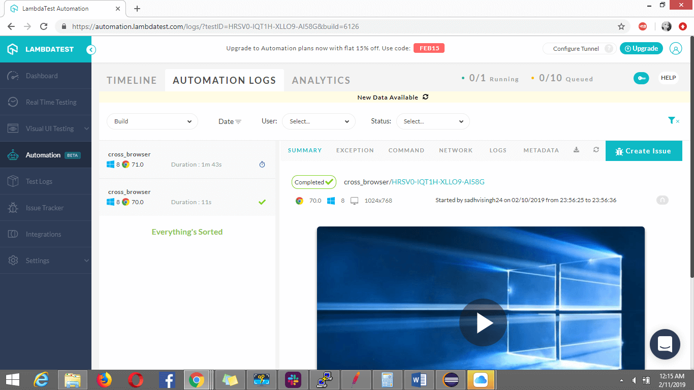Open the chat support bubble
694x390 pixels.
(665, 344)
